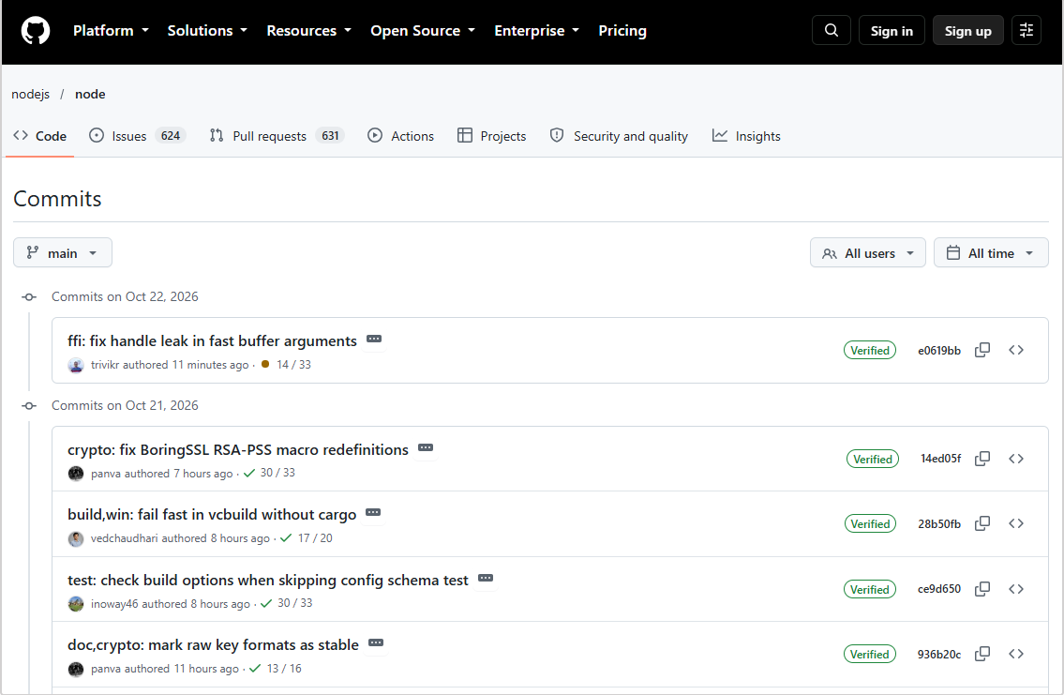Open vedchaudhari author name link
The height and width of the screenshot is (695, 1064).
tap(124, 538)
